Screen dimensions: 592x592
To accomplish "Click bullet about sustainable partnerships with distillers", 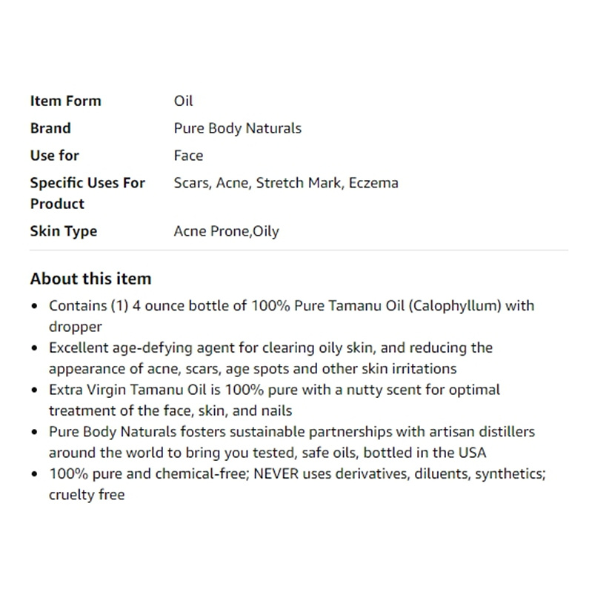I will point(292,442).
